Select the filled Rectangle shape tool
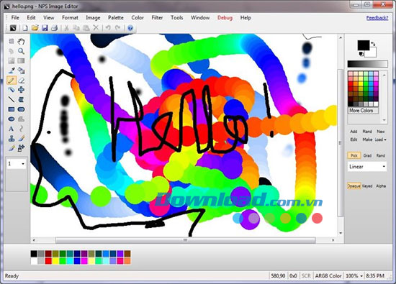The width and height of the screenshot is (396, 284). pyautogui.click(x=12, y=109)
